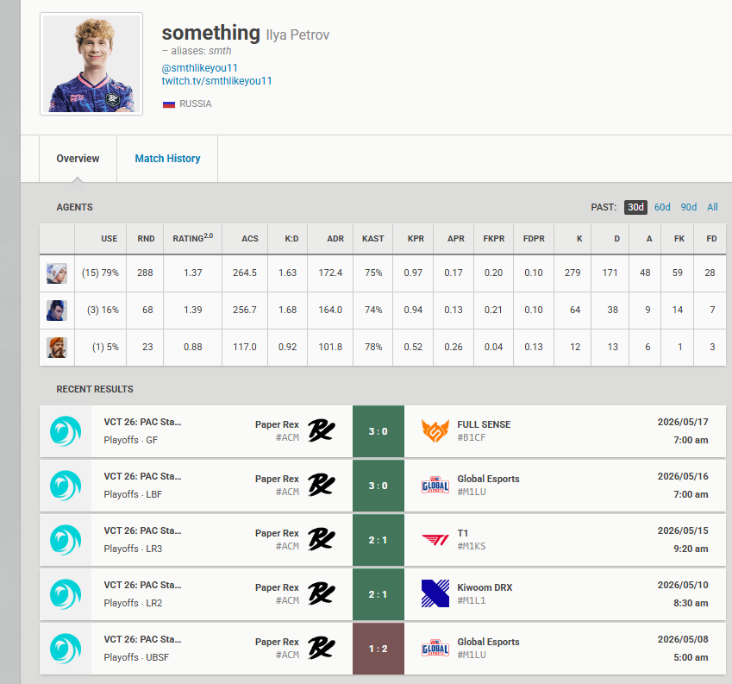Click Paper Rex logo in LR3 match row
The height and width of the screenshot is (684, 732).
click(322, 539)
